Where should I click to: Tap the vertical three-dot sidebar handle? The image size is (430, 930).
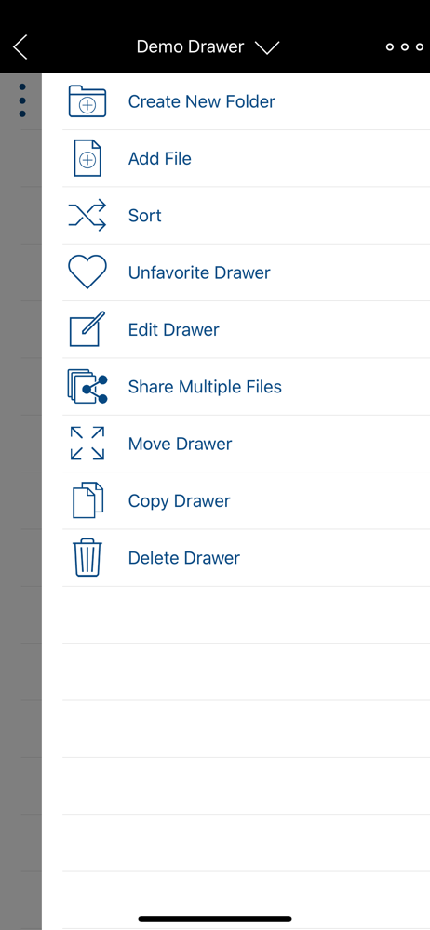click(22, 100)
